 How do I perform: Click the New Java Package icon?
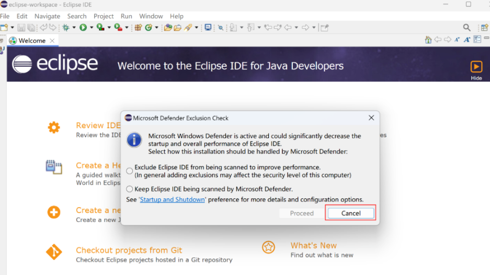click(x=138, y=28)
